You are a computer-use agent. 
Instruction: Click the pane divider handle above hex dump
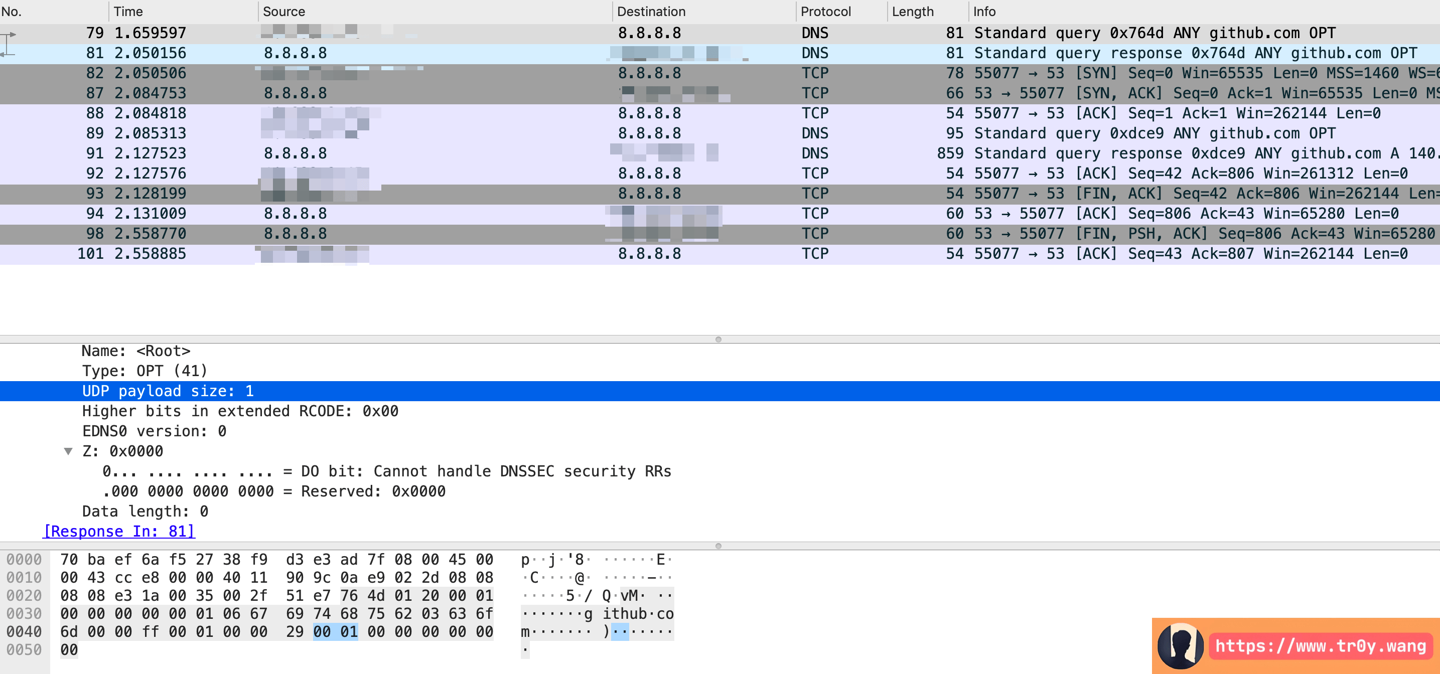click(x=718, y=546)
